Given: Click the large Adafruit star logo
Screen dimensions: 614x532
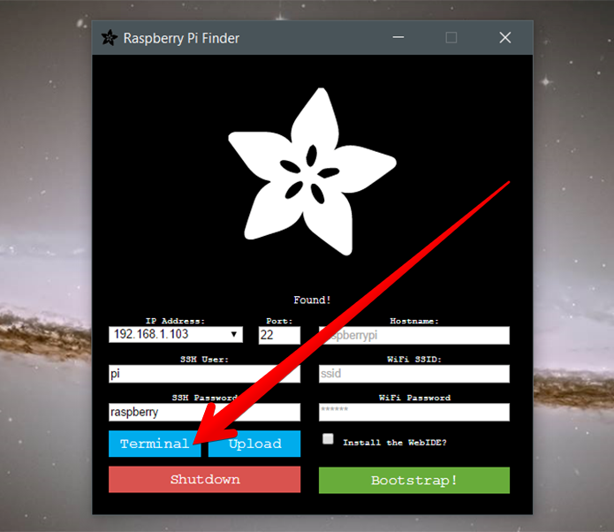Looking at the screenshot, I should tap(312, 171).
